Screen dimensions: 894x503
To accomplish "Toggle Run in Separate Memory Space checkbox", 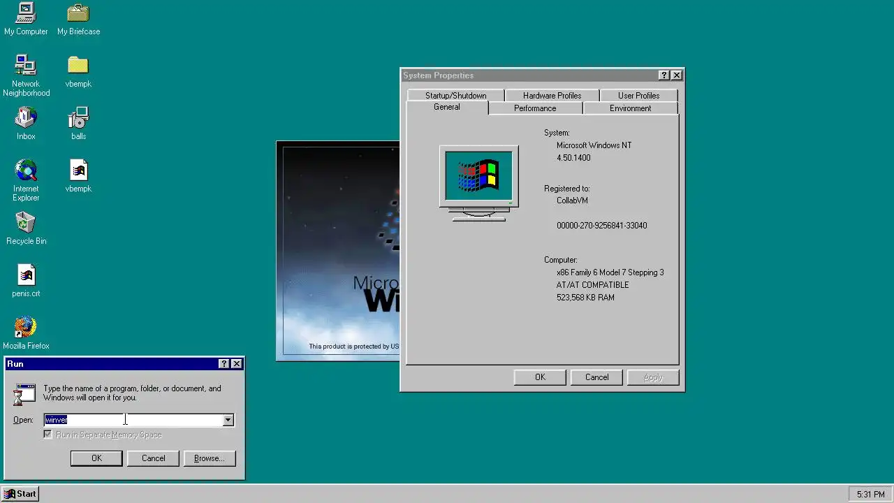I will pos(47,435).
